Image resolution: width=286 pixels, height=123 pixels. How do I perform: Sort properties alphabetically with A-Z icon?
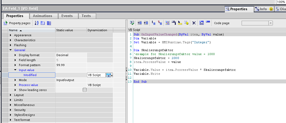[37, 23]
